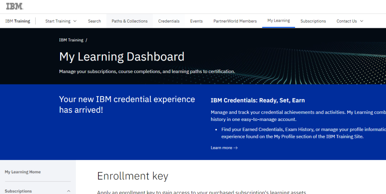Select the Subscriptions sidebar section
The height and width of the screenshot is (194, 386).
click(18, 191)
